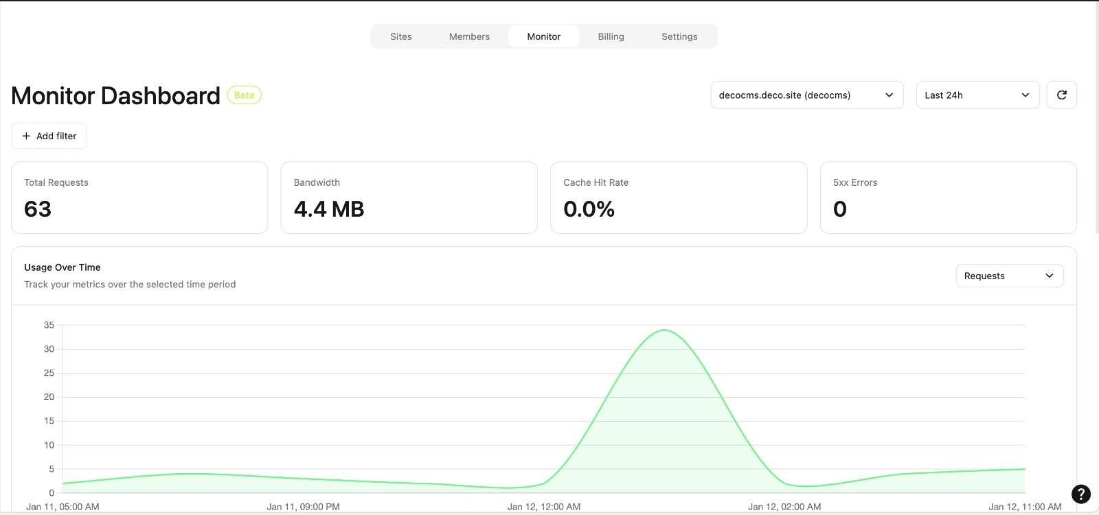
Task: Switch to the Members tab
Action: click(469, 36)
